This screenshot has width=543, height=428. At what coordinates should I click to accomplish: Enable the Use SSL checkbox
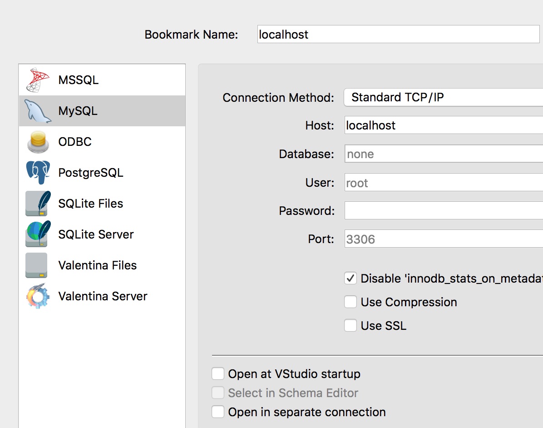pos(350,325)
